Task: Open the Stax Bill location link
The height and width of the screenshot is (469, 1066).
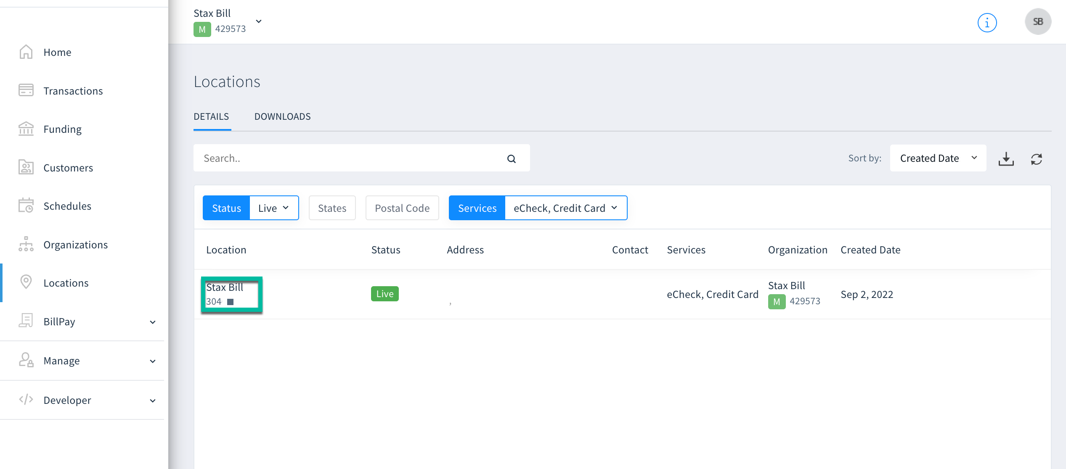Action: (225, 287)
